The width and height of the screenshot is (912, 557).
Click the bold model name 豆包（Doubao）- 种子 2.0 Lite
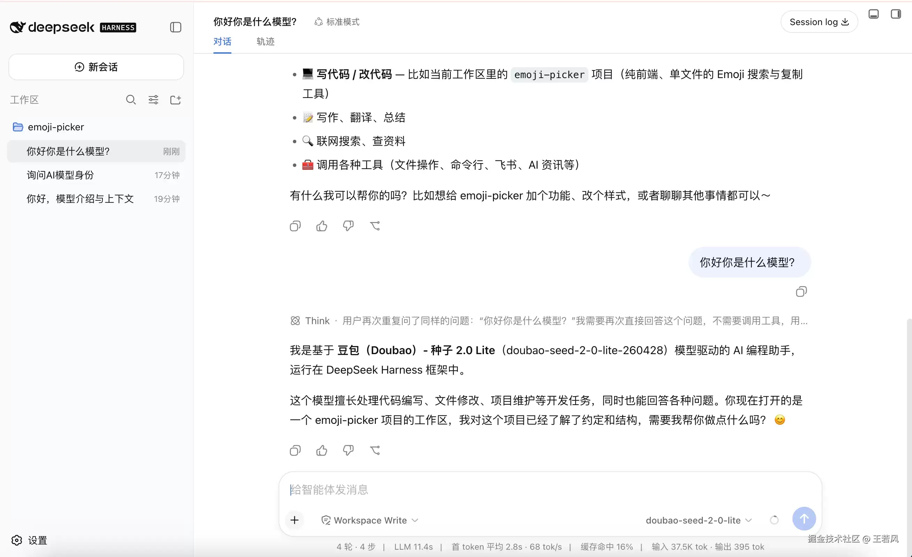click(416, 350)
